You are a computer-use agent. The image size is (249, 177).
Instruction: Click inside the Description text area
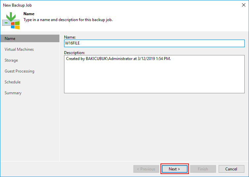(154, 74)
